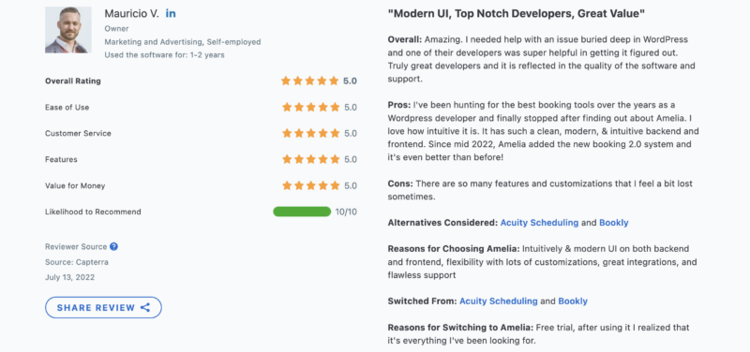Open Mauricio V.'s LinkedIn icon
750x352 pixels.
tap(171, 14)
